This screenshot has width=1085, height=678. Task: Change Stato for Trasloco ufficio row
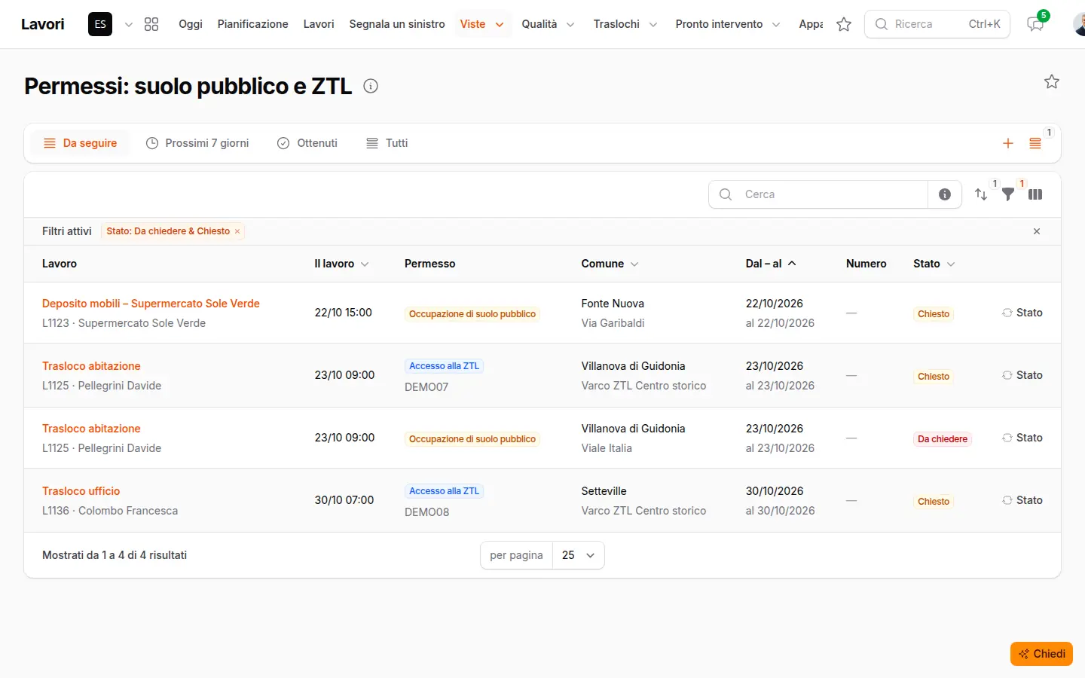point(1022,500)
